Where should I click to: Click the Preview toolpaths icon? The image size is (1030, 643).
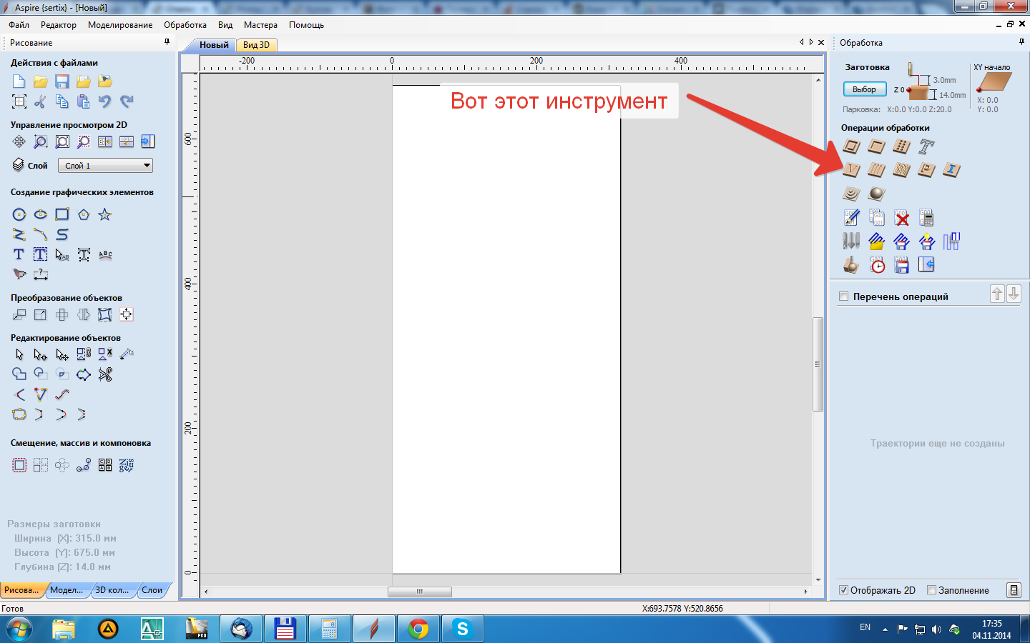(851, 265)
